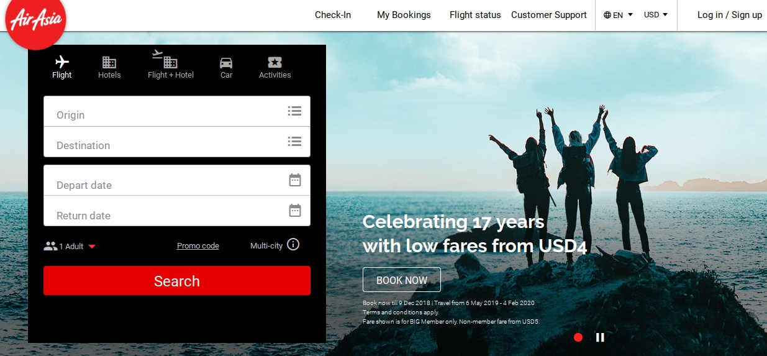This screenshot has height=356, width=767.
Task: Open the Return date calendar icon
Action: (295, 211)
